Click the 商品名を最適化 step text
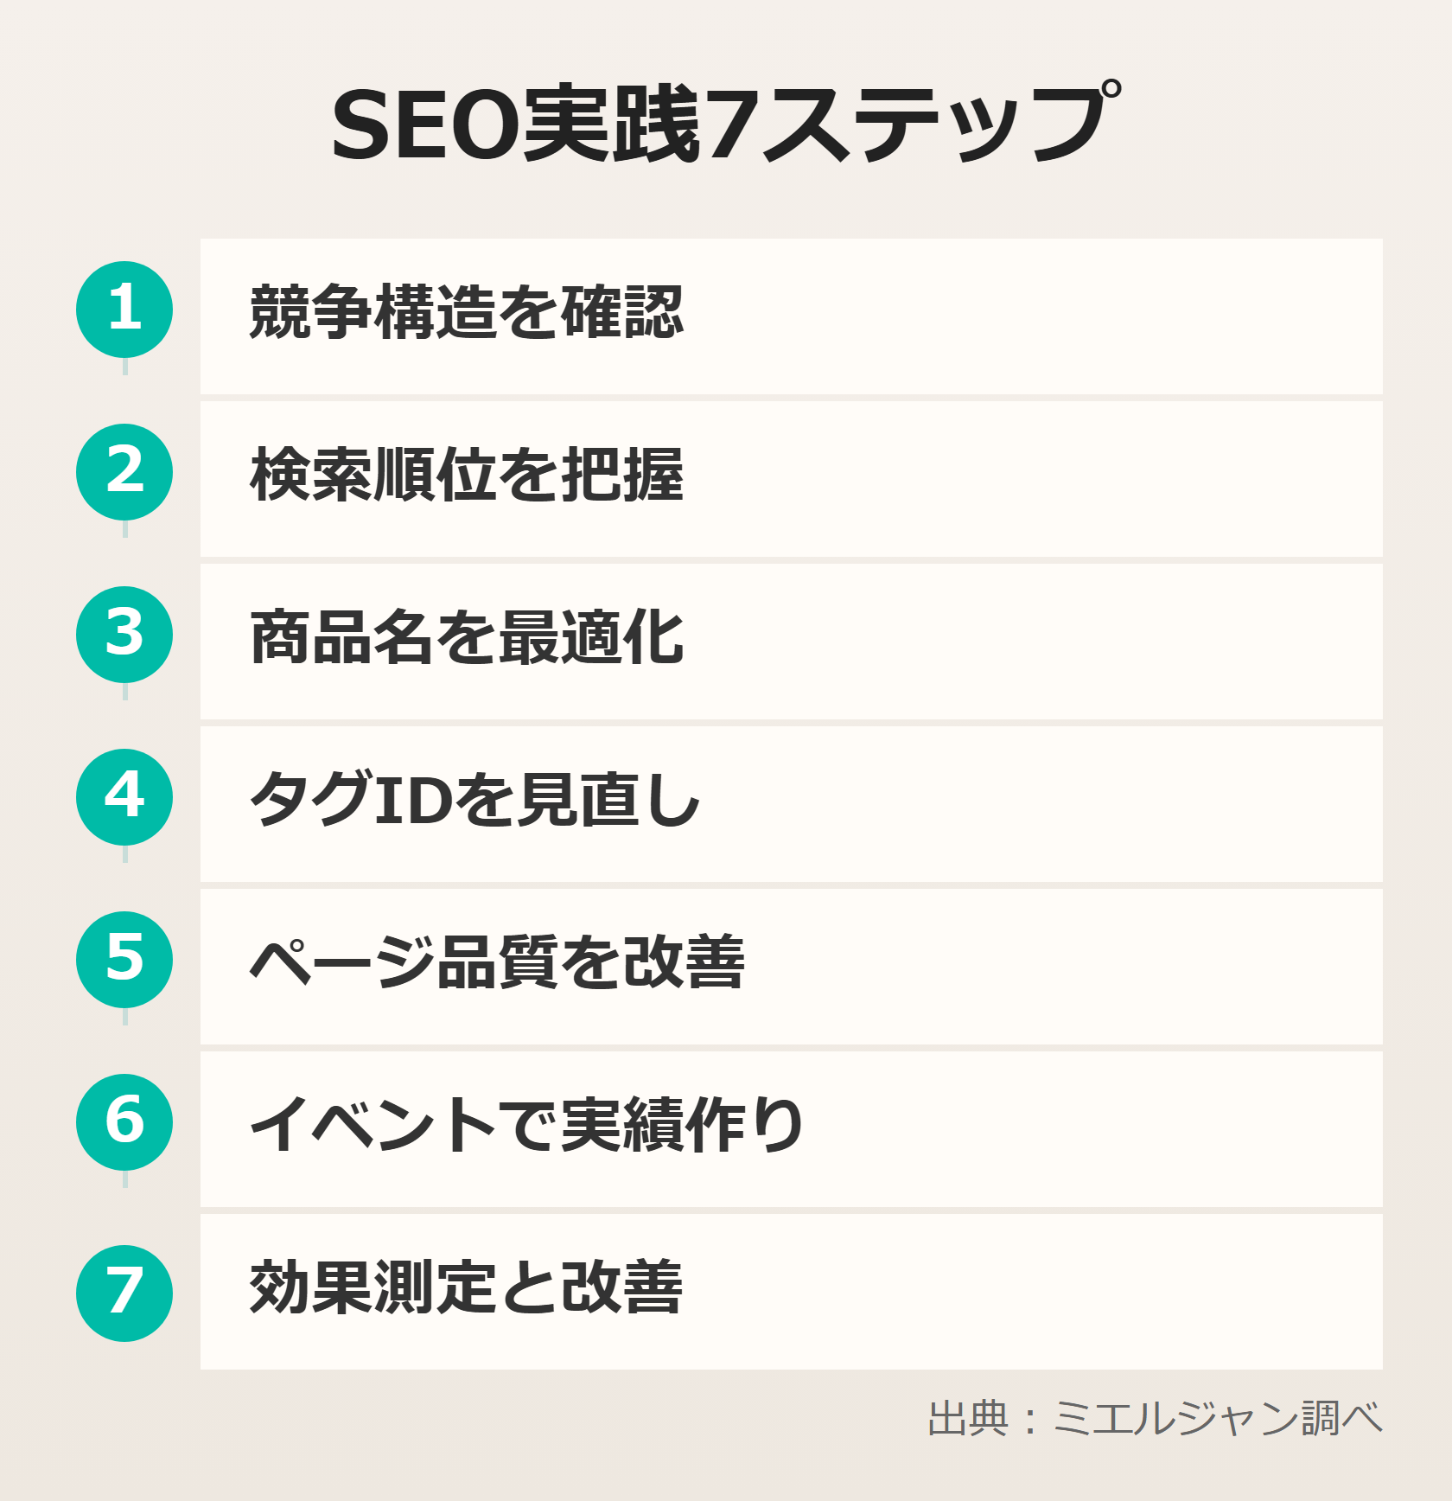 click(467, 638)
